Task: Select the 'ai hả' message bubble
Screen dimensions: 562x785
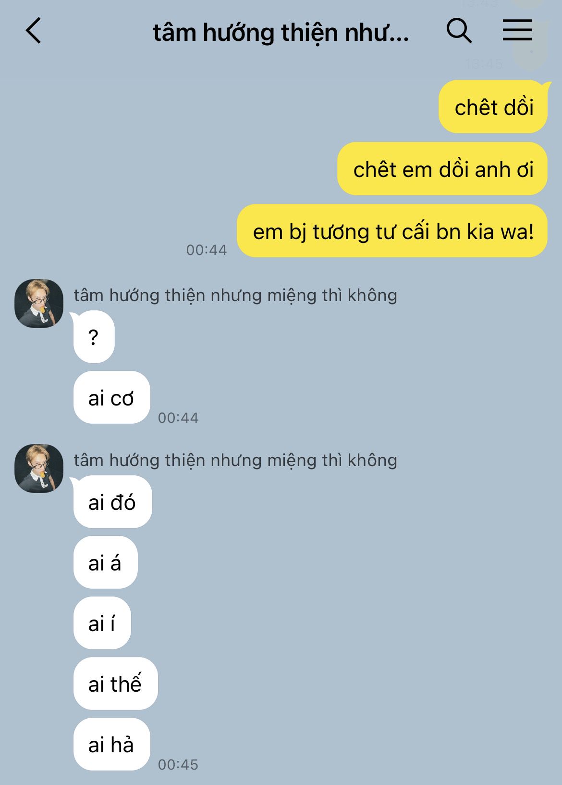Action: (111, 744)
